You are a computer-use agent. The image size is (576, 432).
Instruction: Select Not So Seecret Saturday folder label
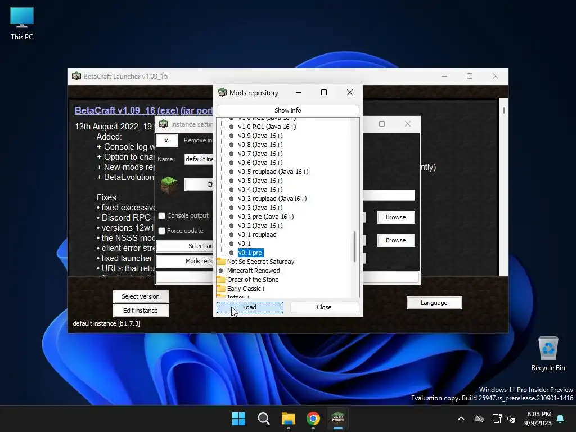coord(261,262)
